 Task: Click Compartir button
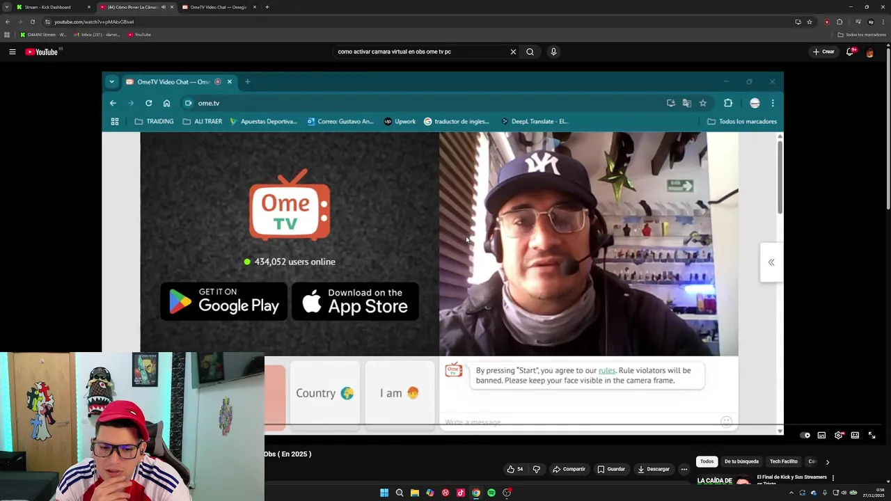point(569,469)
